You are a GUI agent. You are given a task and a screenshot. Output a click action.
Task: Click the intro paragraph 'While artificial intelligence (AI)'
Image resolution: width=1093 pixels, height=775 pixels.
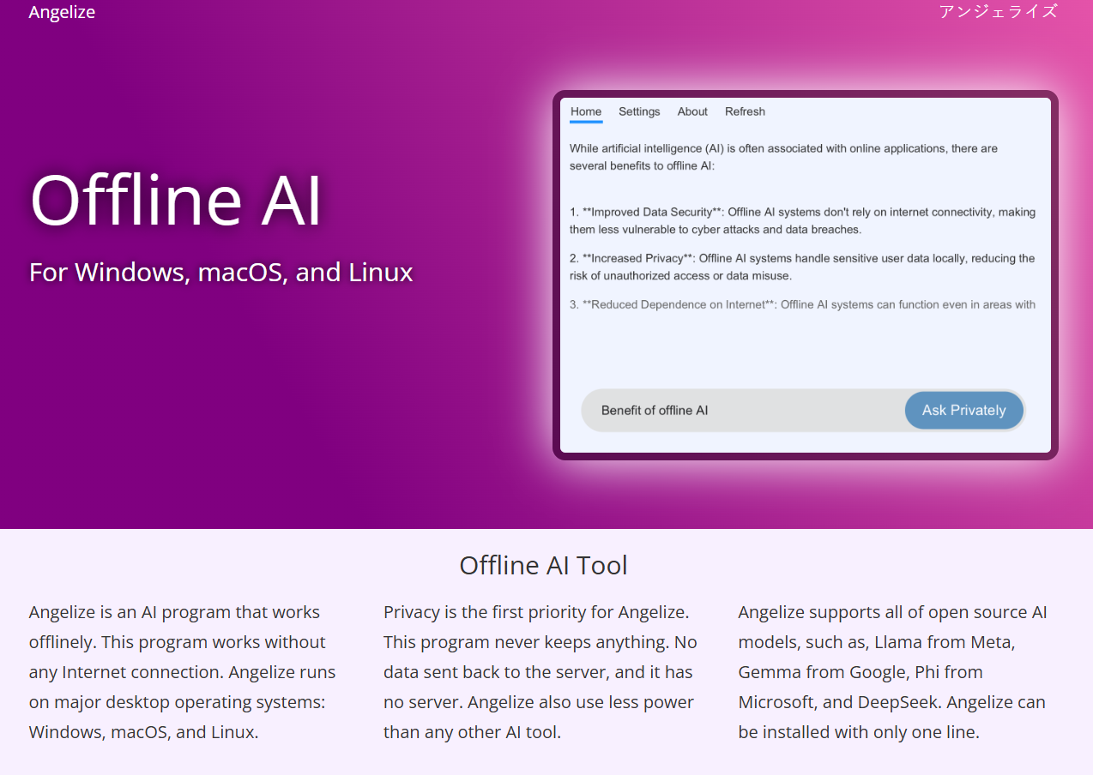click(x=783, y=157)
